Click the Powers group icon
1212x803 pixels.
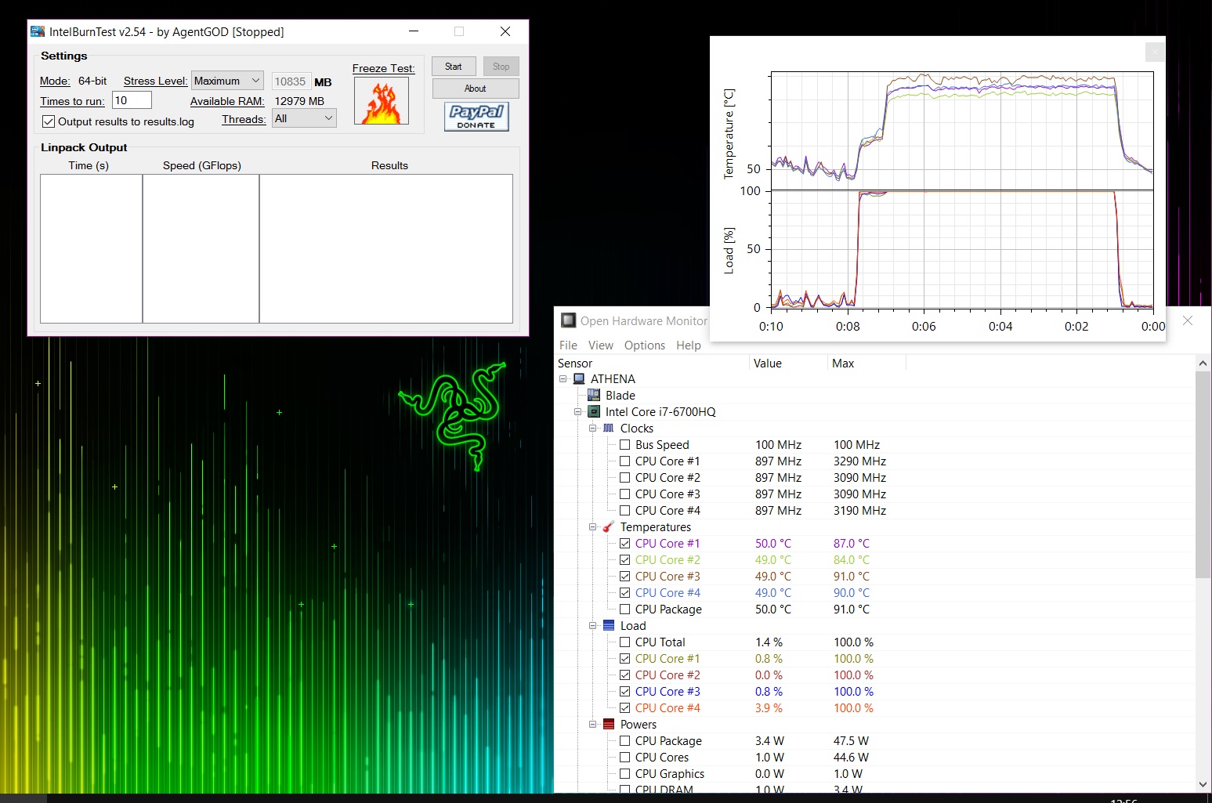(609, 725)
